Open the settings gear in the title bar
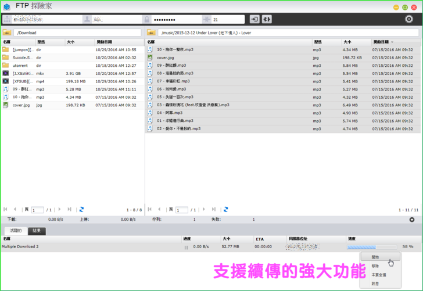 [408, 19]
